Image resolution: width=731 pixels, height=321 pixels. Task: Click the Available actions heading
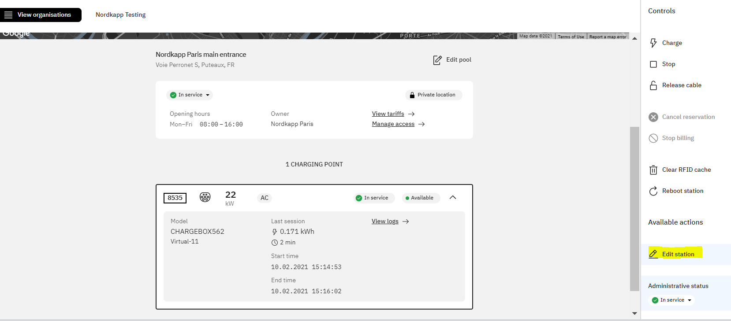[675, 222]
